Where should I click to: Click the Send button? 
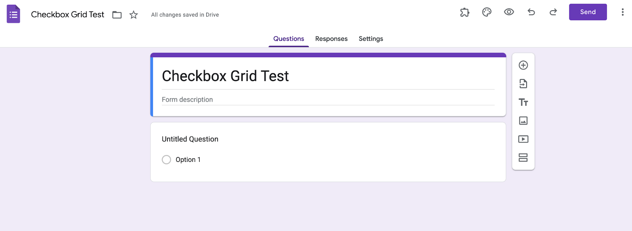pyautogui.click(x=588, y=12)
